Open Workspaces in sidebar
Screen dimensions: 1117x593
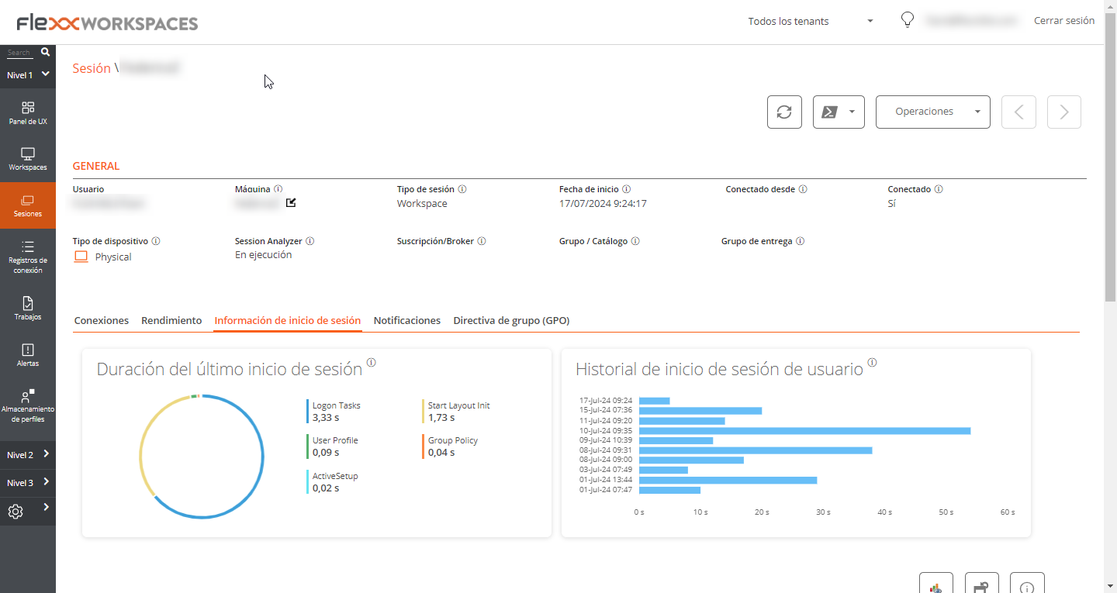28,159
